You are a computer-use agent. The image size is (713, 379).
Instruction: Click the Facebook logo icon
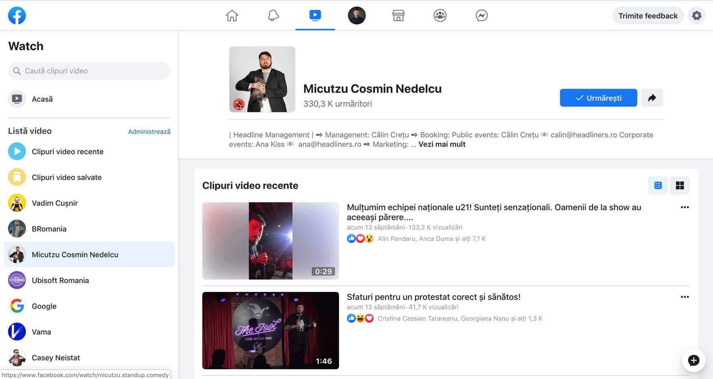coord(17,15)
